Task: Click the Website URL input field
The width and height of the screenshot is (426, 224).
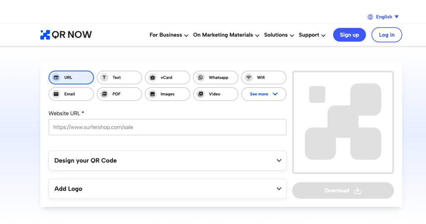Action: point(167,127)
